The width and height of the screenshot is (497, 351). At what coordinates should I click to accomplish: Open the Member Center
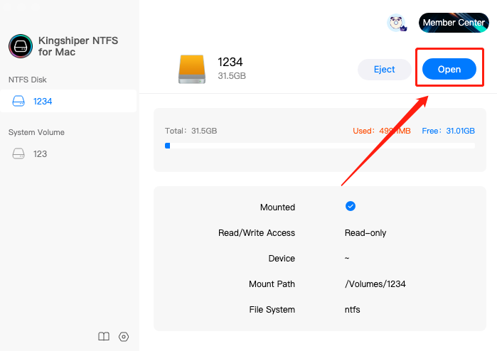(x=454, y=23)
